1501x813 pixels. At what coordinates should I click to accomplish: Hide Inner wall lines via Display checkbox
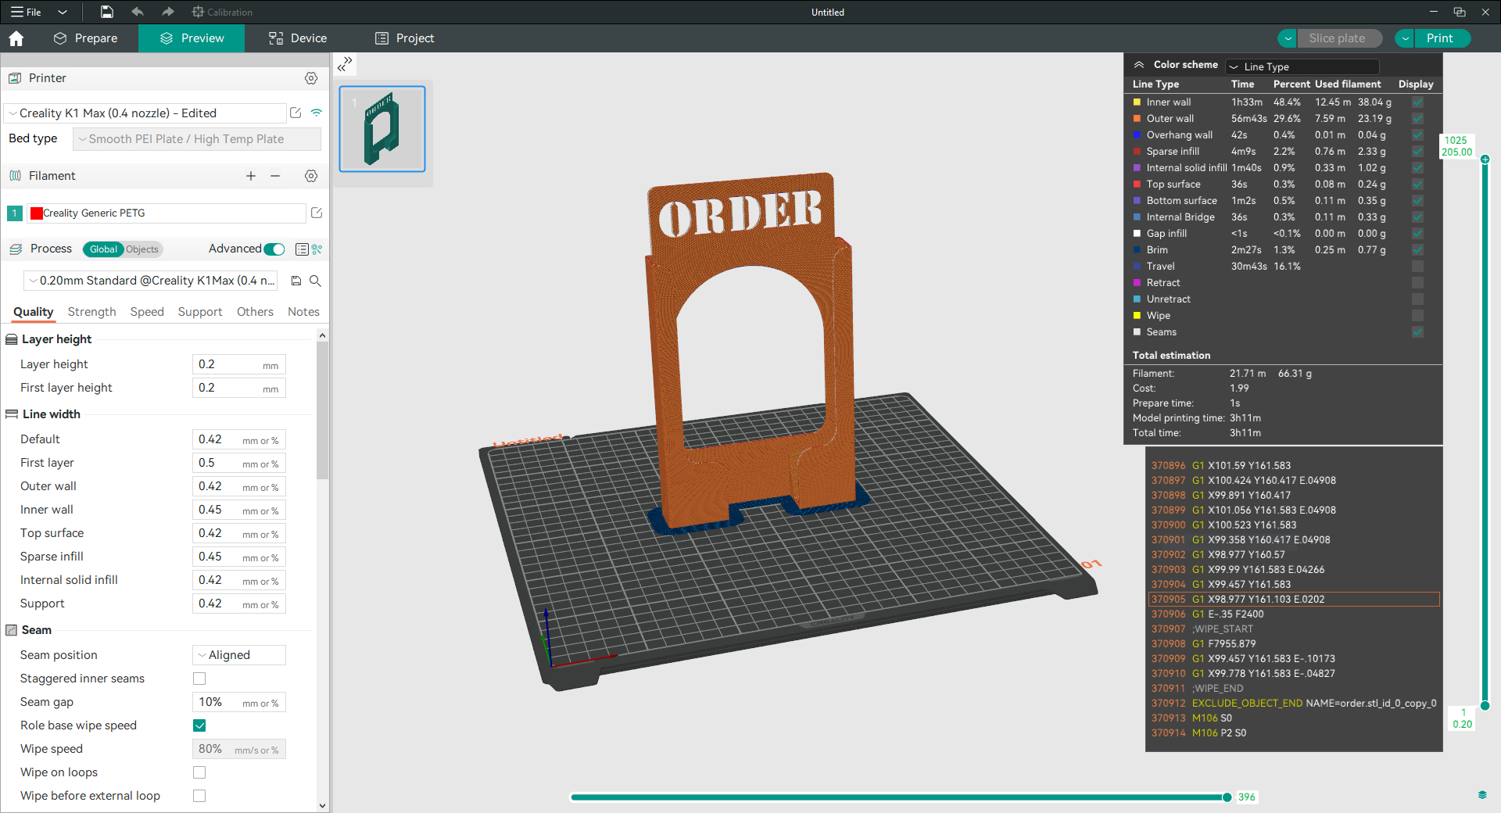click(x=1417, y=102)
